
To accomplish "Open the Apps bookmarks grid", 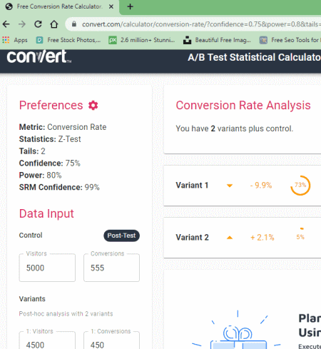I will (15, 40).
